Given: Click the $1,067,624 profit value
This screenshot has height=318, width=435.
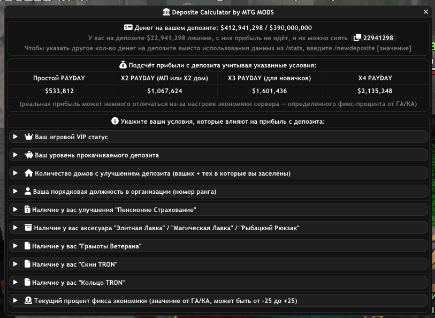Looking at the screenshot, I should point(165,90).
